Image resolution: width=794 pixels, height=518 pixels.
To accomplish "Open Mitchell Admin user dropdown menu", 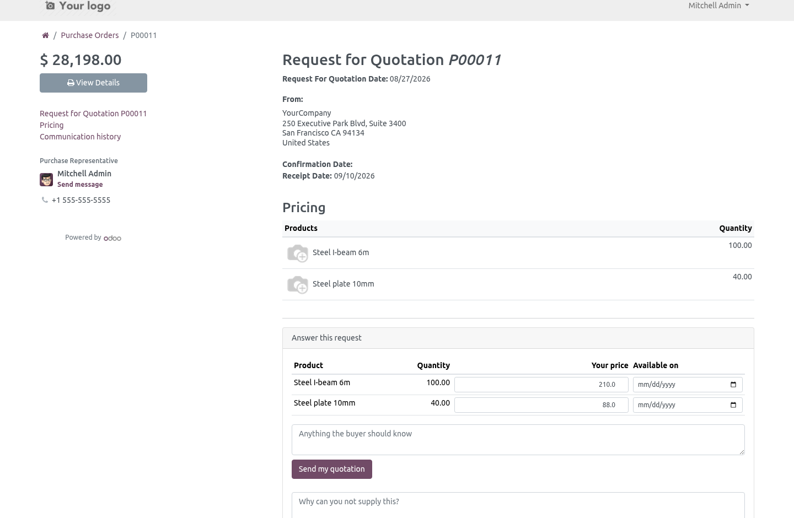I will [x=718, y=6].
